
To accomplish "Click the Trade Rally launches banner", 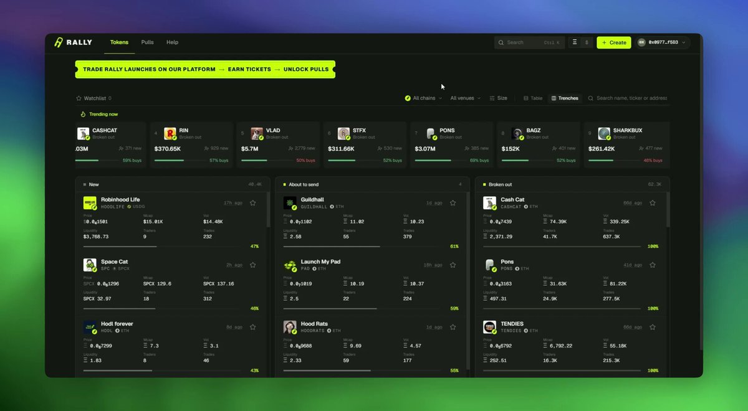I will (205, 69).
